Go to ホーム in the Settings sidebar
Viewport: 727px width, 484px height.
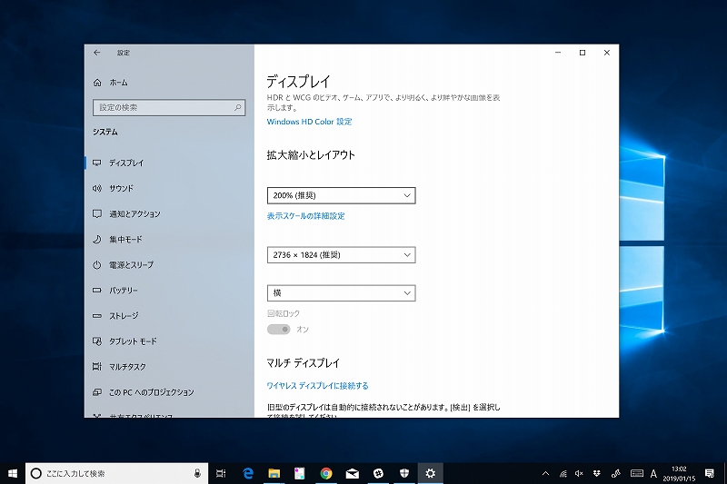[118, 82]
